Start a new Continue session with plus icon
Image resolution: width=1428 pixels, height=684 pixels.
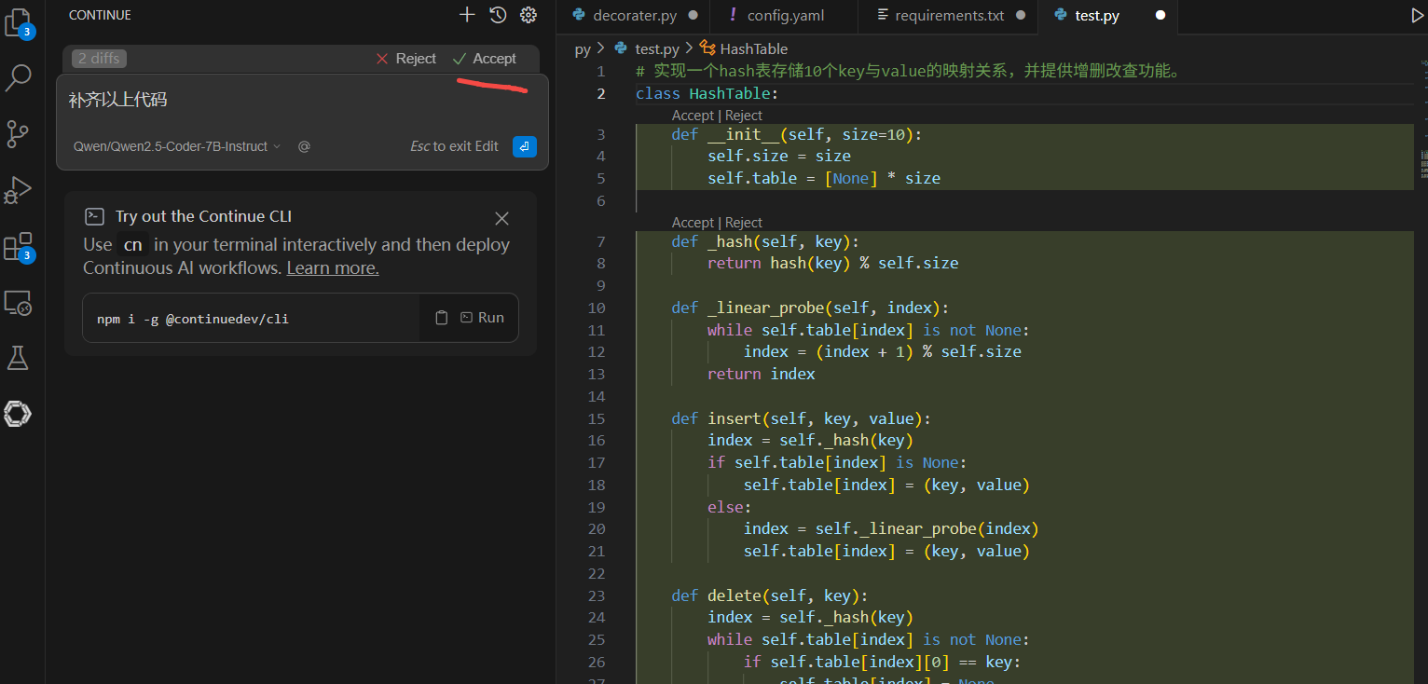[x=468, y=14]
